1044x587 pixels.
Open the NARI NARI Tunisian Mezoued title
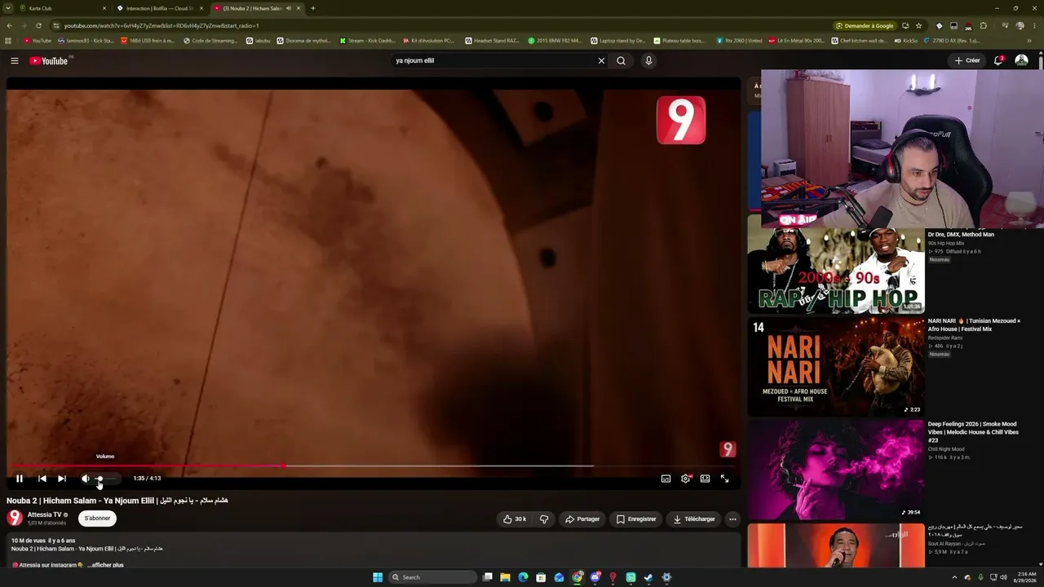click(x=974, y=324)
